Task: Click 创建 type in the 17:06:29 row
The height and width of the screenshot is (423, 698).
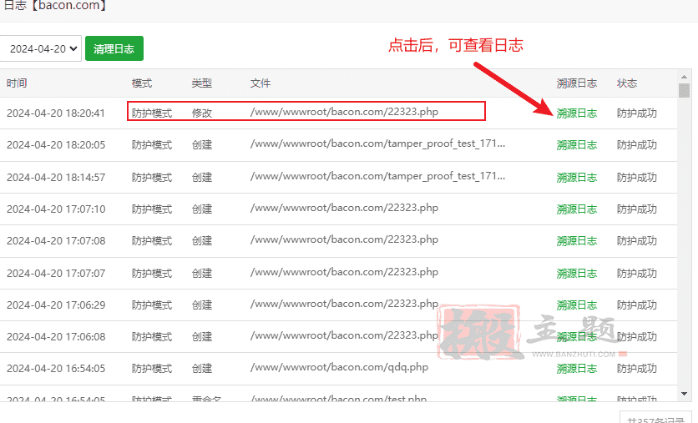Action: [202, 305]
